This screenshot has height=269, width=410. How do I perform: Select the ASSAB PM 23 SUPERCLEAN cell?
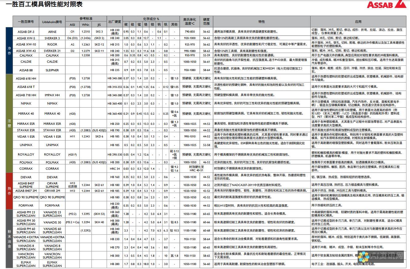26,214
